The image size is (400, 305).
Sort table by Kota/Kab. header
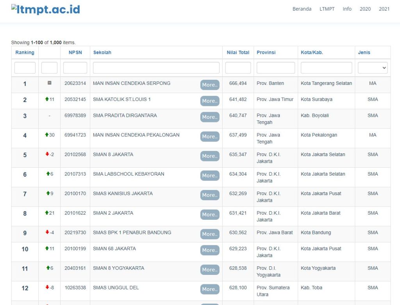[312, 52]
